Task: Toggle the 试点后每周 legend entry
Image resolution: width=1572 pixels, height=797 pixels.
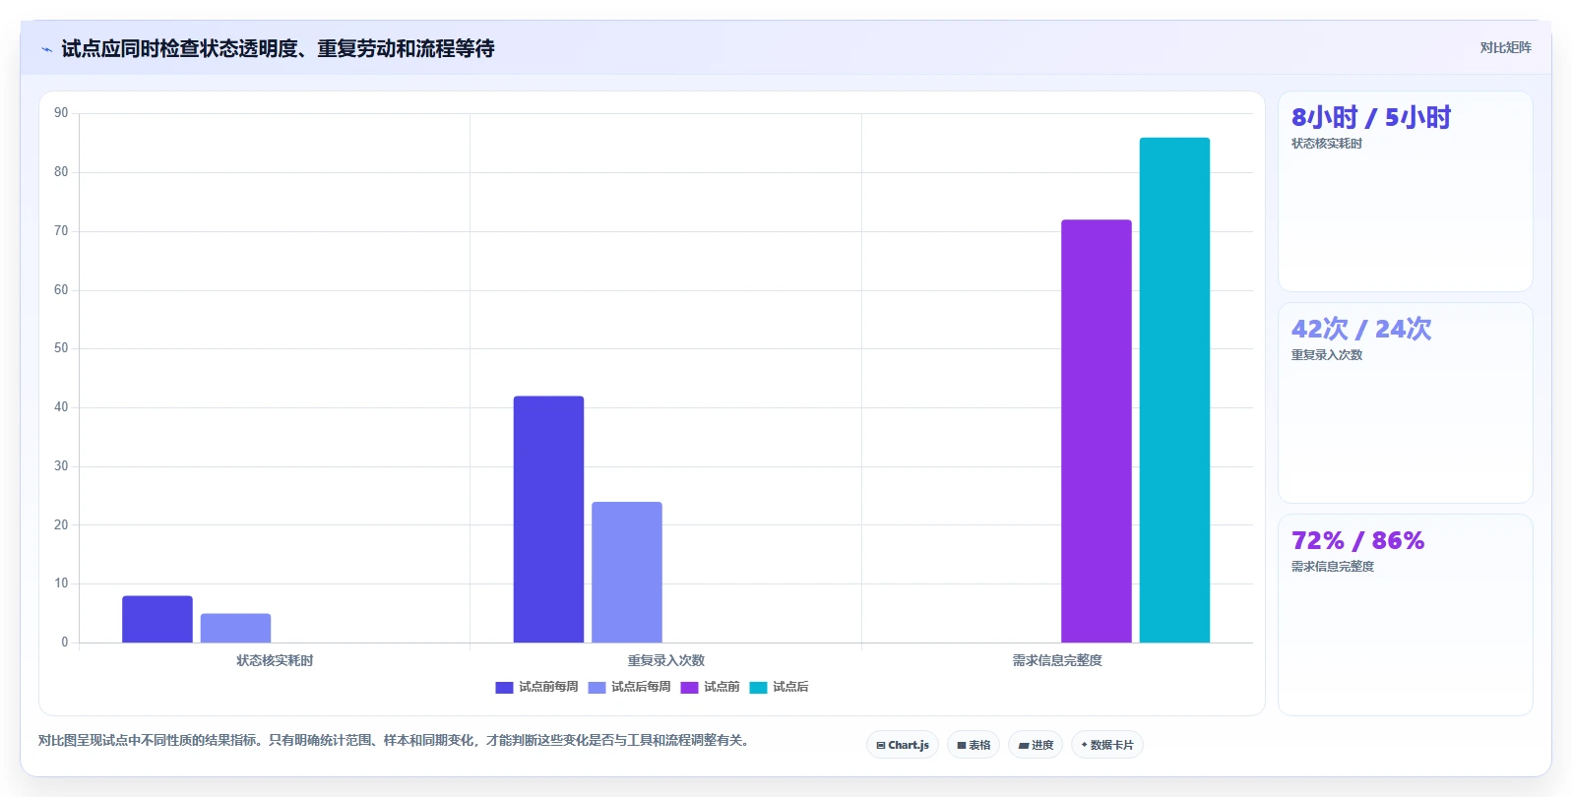Action: [629, 687]
